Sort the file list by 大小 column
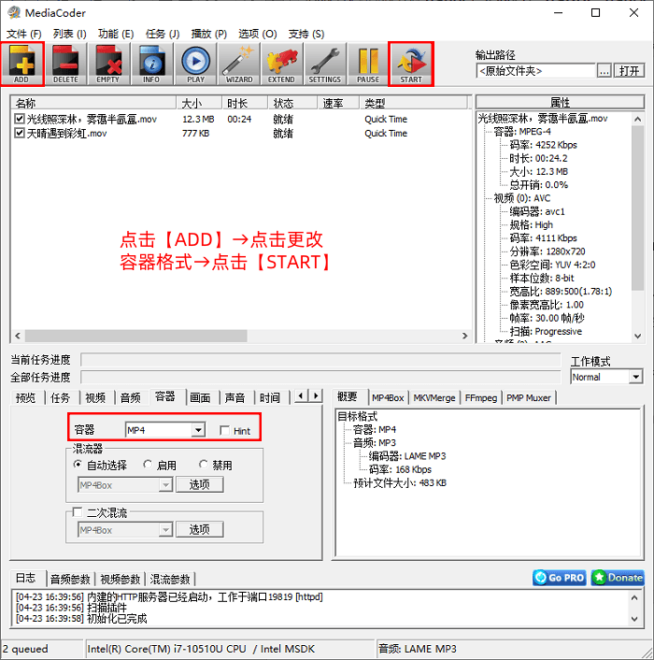The image size is (654, 660). click(x=199, y=103)
